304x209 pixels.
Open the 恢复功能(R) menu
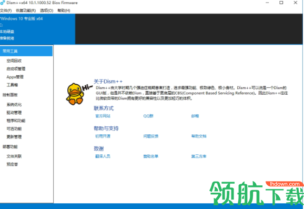pyautogui.click(x=26, y=11)
